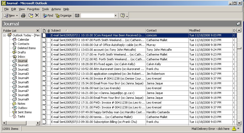The width and height of the screenshot is (244, 133).
Task: Print using the printer icon
Action: [23, 15]
